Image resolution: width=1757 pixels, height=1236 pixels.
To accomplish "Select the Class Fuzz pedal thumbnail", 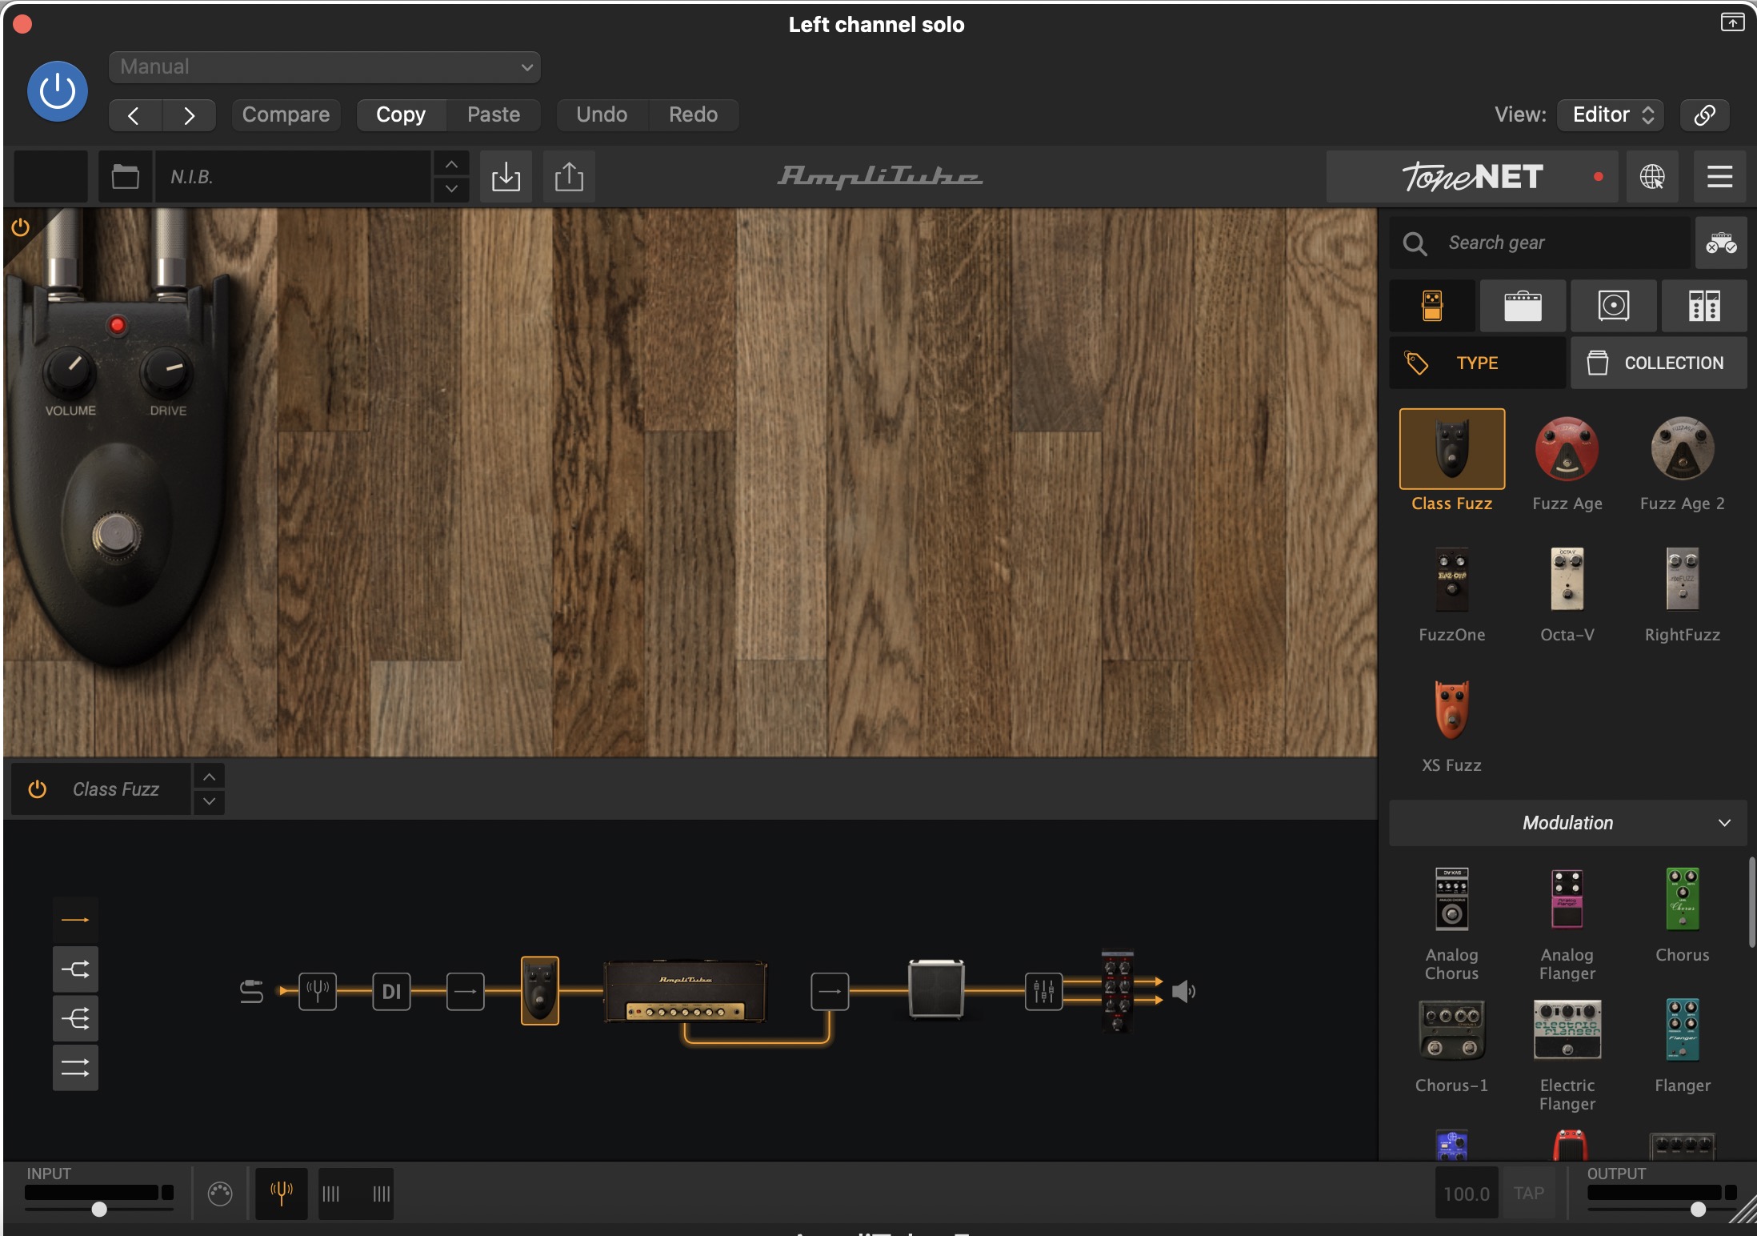I will click(x=1451, y=449).
